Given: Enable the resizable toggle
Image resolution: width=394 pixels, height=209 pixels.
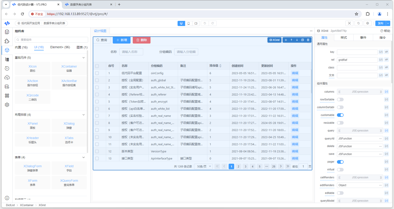Looking at the screenshot, I should (340, 123).
